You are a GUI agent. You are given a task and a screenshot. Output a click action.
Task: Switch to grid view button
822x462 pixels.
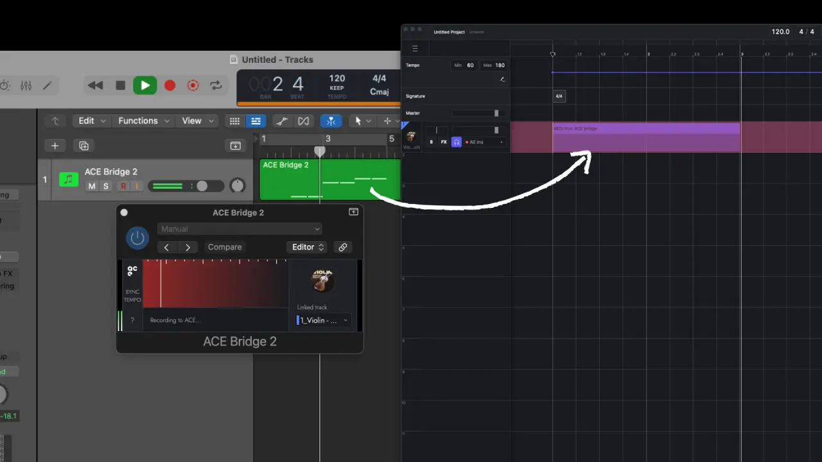pos(235,121)
